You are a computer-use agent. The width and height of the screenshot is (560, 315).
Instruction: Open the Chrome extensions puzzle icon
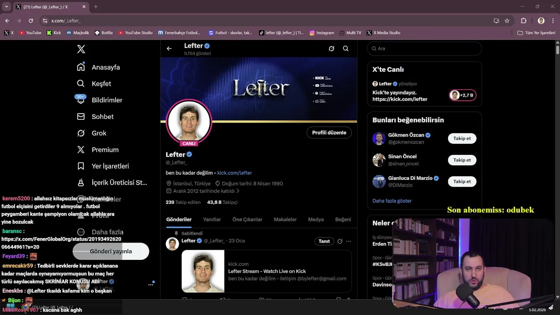(x=524, y=21)
